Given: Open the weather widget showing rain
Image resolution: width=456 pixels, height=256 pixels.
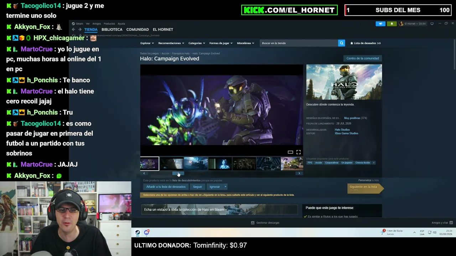Looking at the screenshot, I should 392,233.
